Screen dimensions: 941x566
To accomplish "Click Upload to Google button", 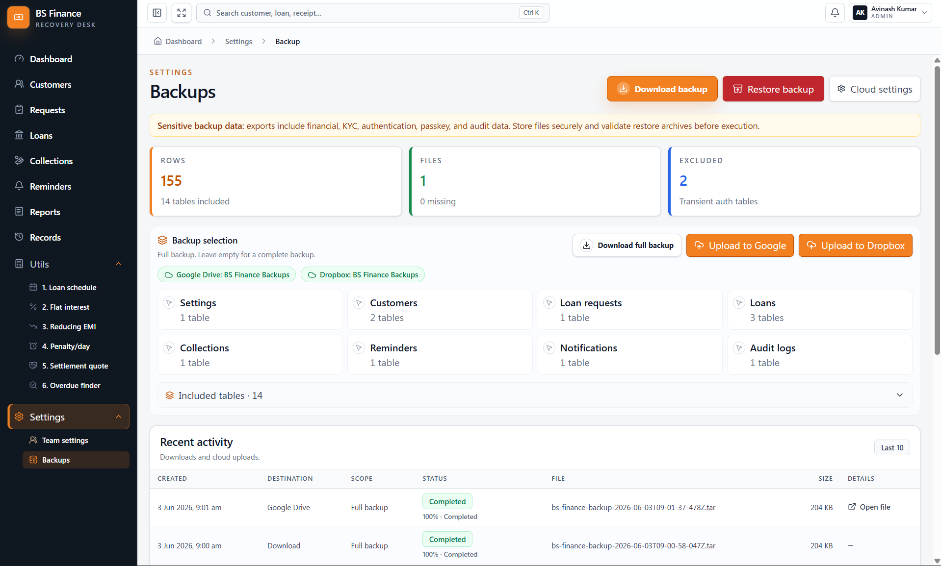I will tap(740, 245).
